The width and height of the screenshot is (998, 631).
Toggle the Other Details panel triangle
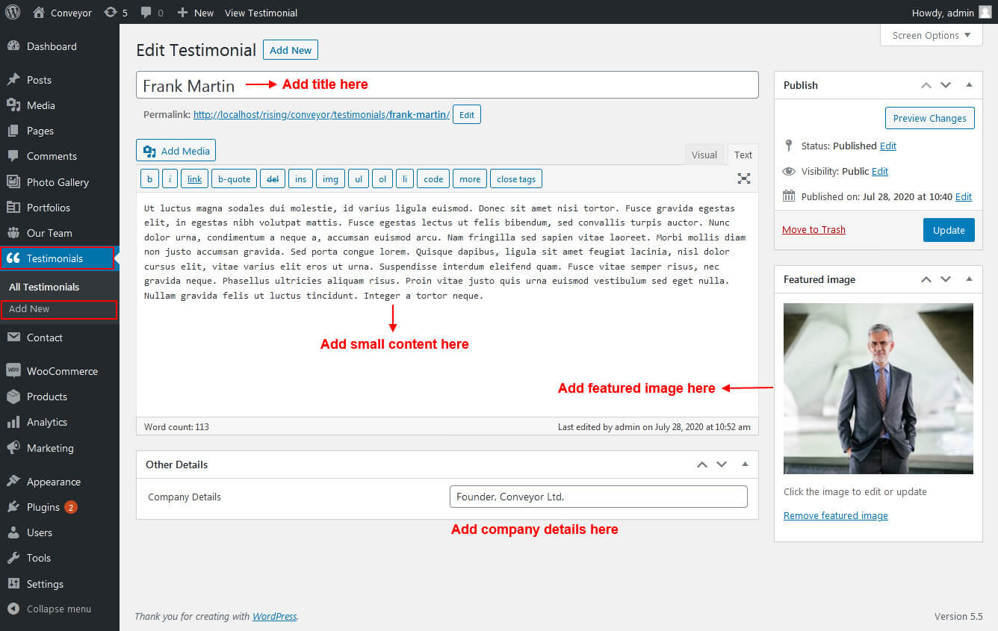point(745,464)
